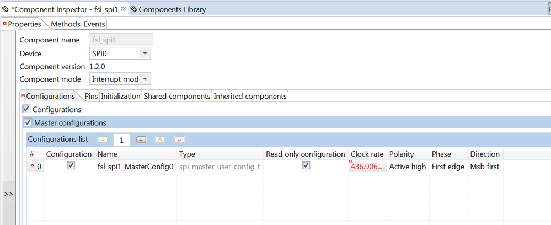Open the Component mode dropdown

click(x=146, y=79)
